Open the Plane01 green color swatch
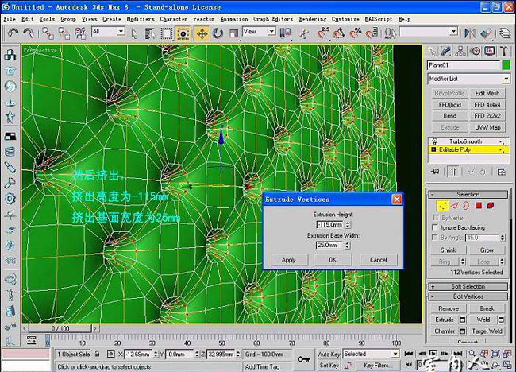This screenshot has height=372, width=516. [506, 65]
